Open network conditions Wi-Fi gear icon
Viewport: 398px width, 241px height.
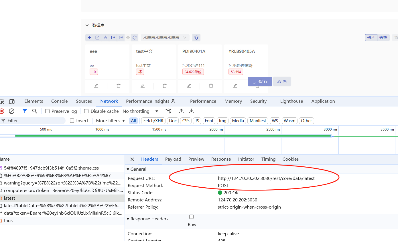[168, 111]
